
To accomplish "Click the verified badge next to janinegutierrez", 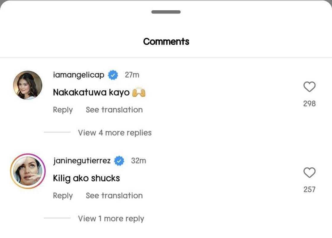I will [119, 160].
